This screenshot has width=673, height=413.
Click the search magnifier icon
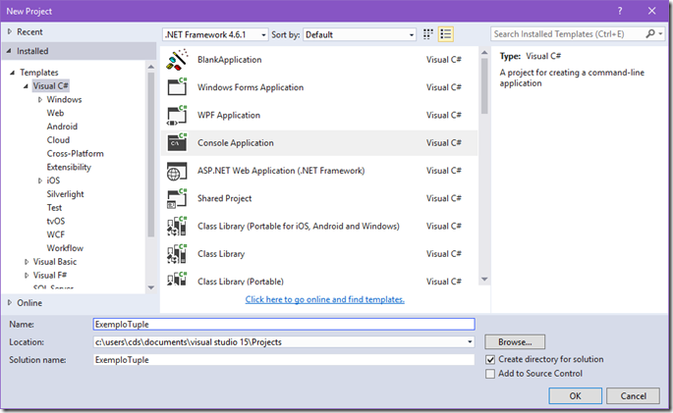[650, 33]
